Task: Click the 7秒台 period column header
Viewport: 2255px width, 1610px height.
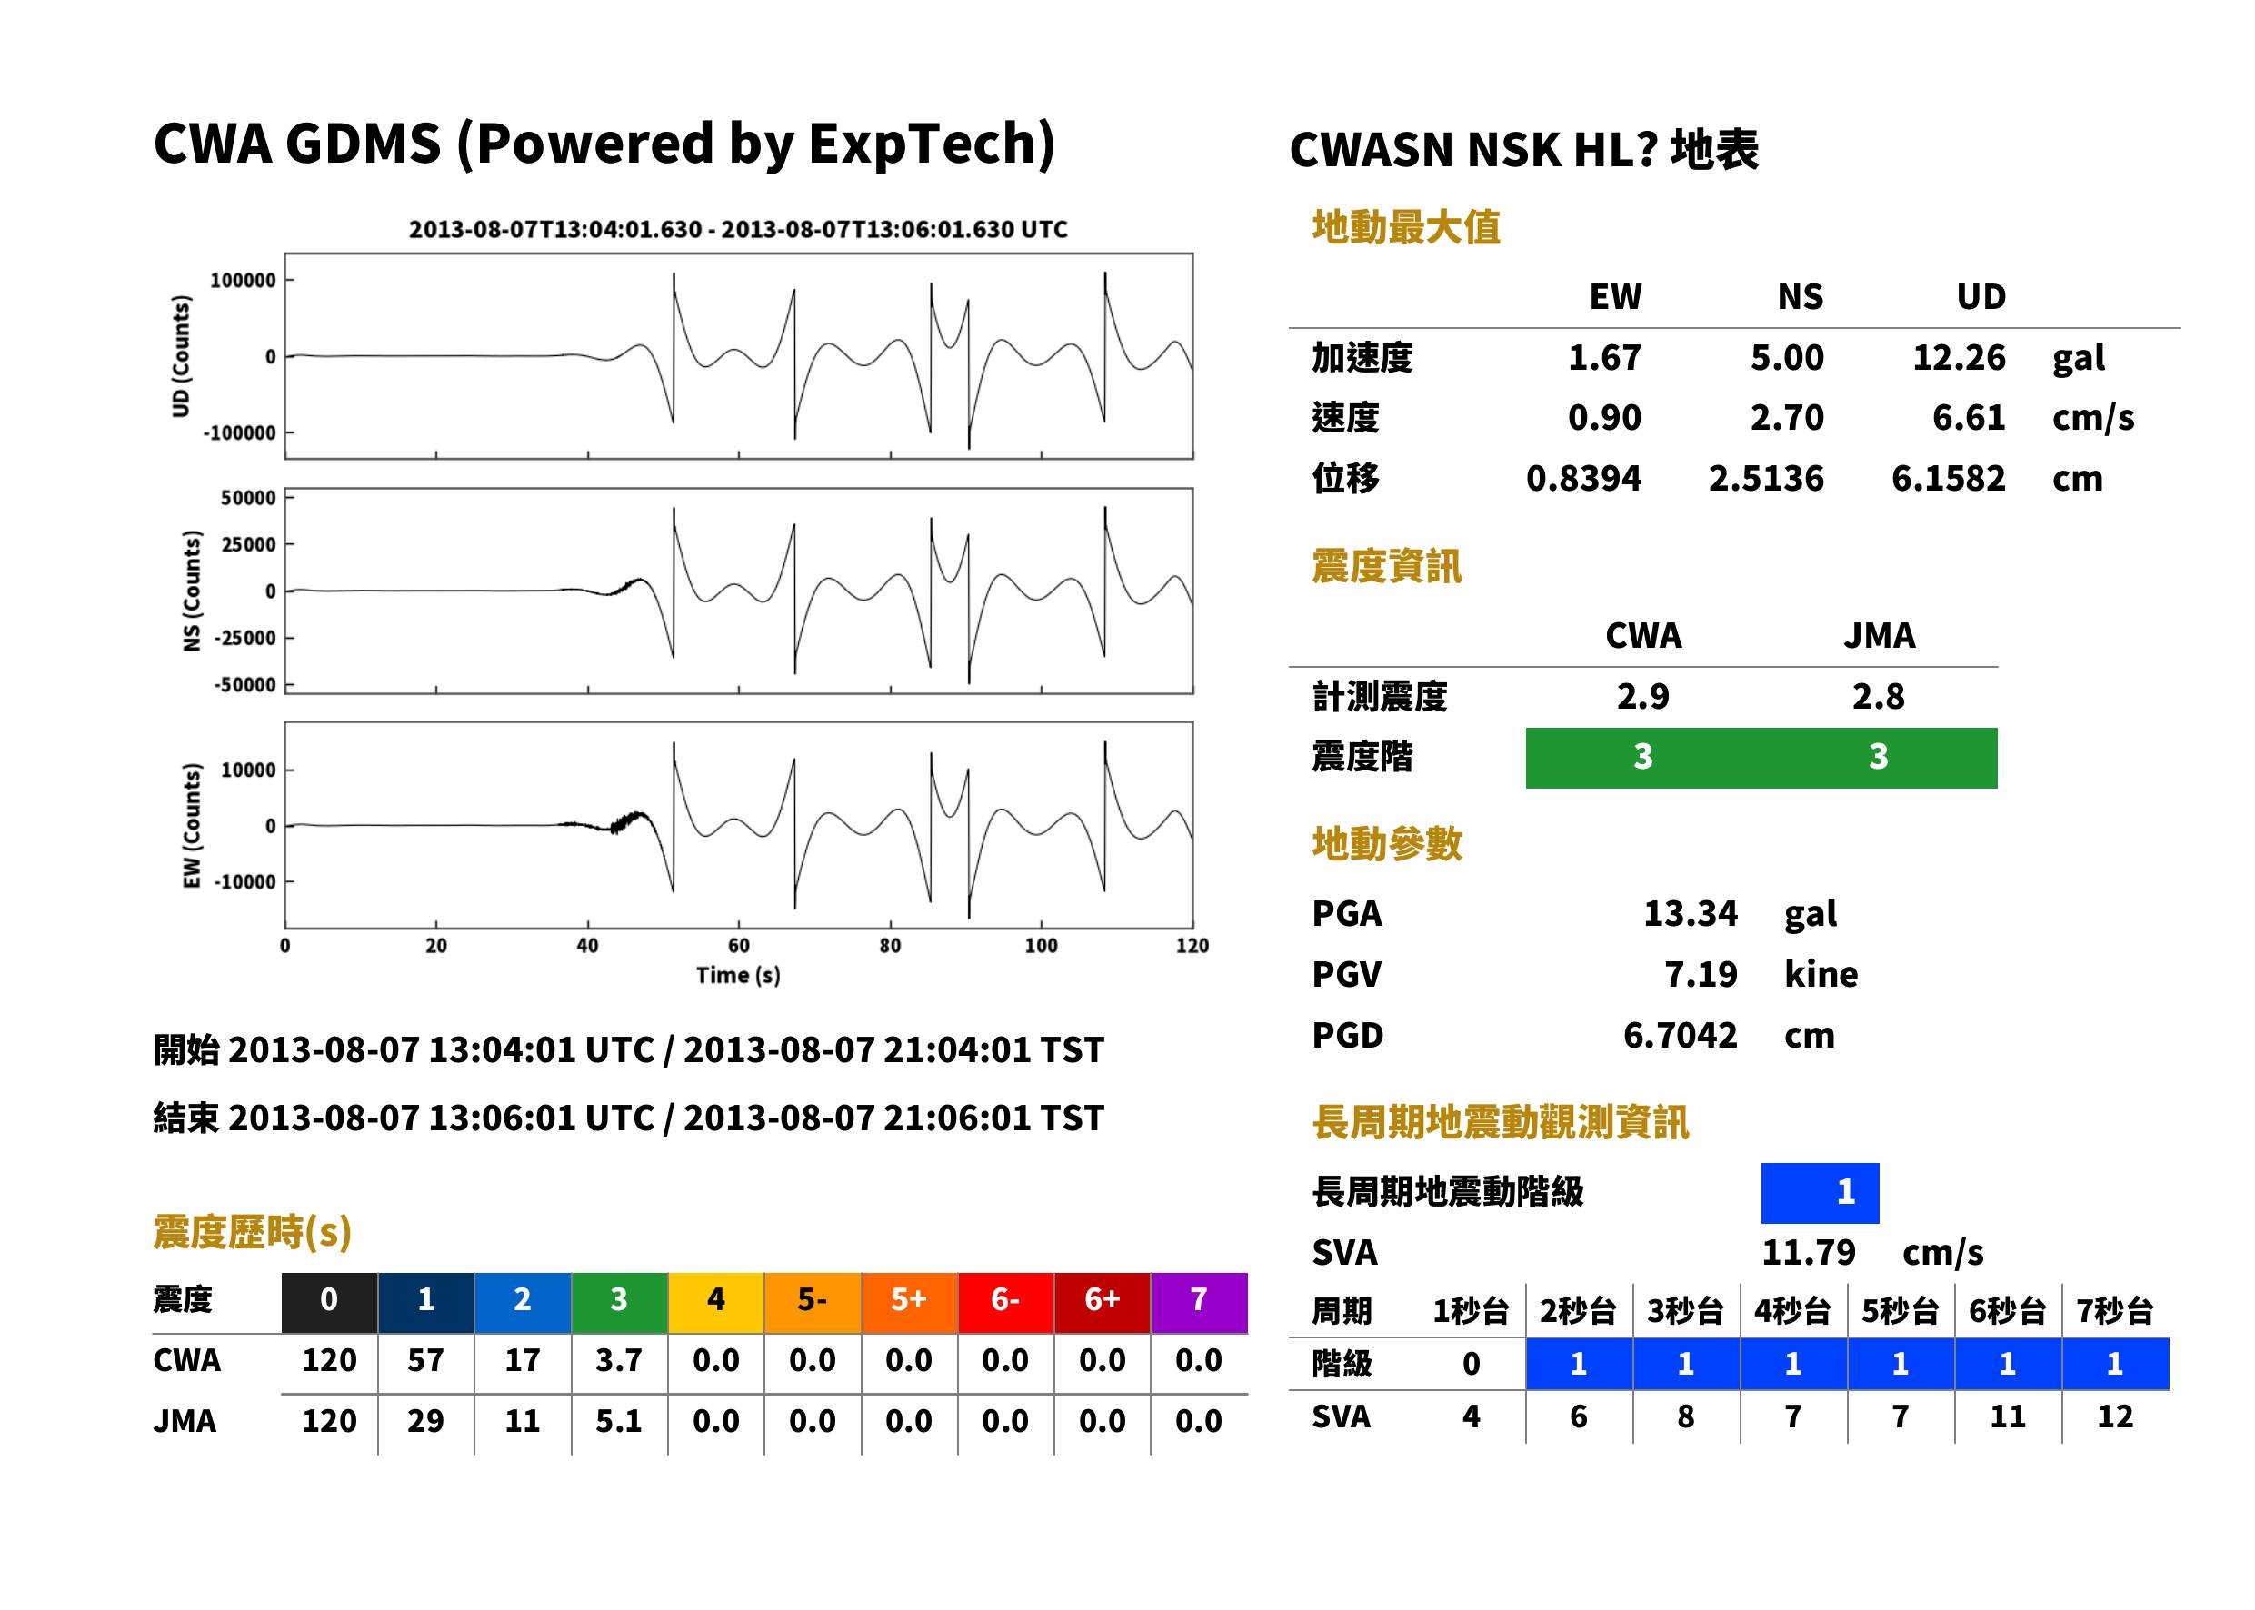Action: [x=2114, y=1310]
